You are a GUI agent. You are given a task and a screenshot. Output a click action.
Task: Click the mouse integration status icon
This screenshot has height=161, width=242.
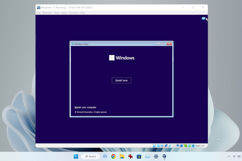pyautogui.click(x=189, y=146)
